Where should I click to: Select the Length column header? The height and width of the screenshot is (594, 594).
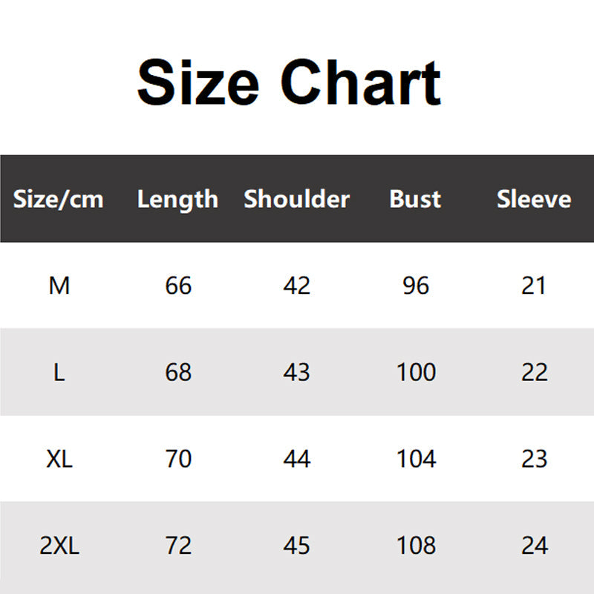point(177,199)
